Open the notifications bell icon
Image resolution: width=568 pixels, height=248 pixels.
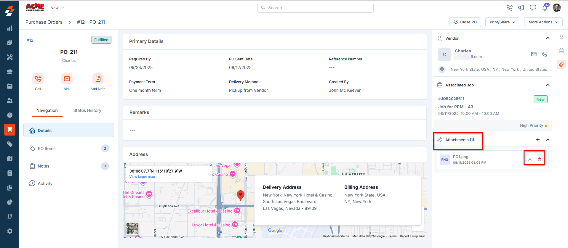[x=545, y=8]
